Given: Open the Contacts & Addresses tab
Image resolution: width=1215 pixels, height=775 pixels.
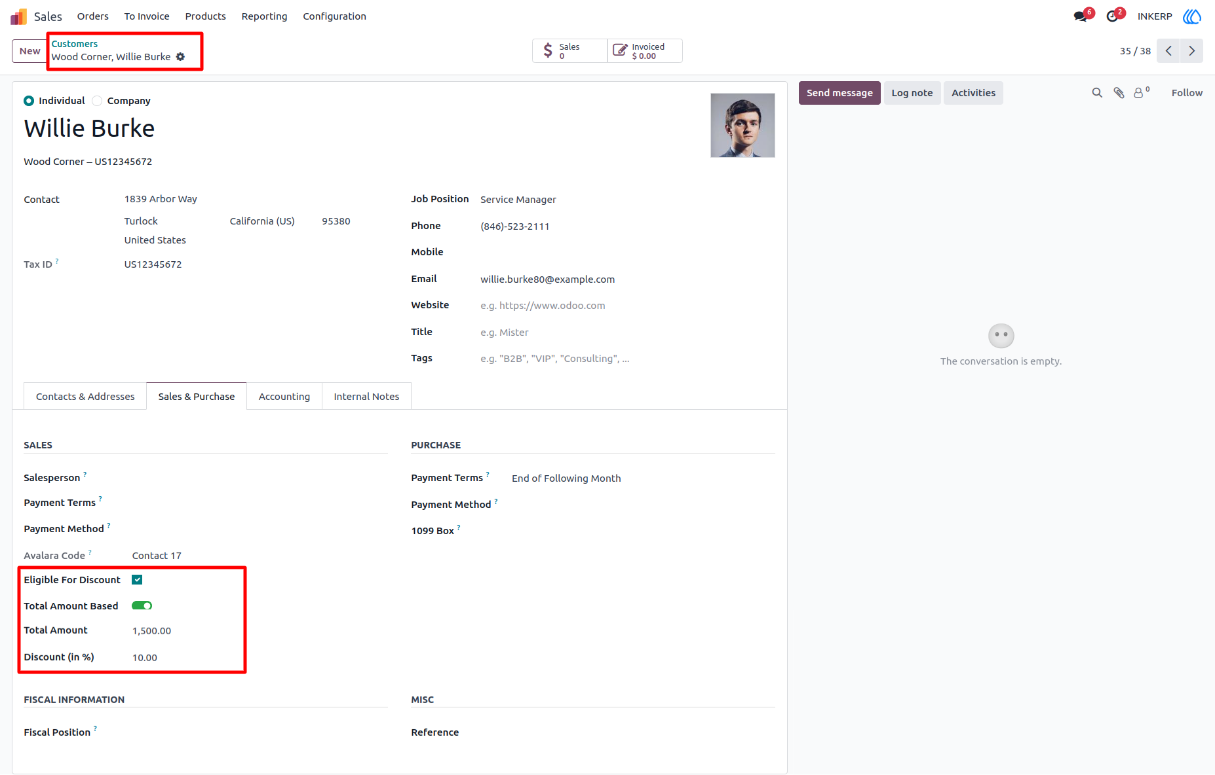Looking at the screenshot, I should tap(85, 397).
